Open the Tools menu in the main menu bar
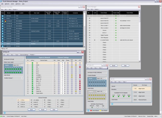 (13, 4)
